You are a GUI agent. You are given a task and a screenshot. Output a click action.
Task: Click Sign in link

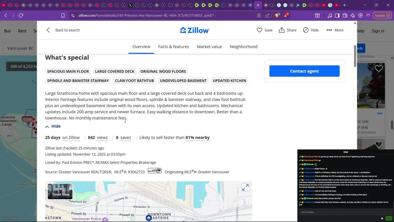pos(378,31)
